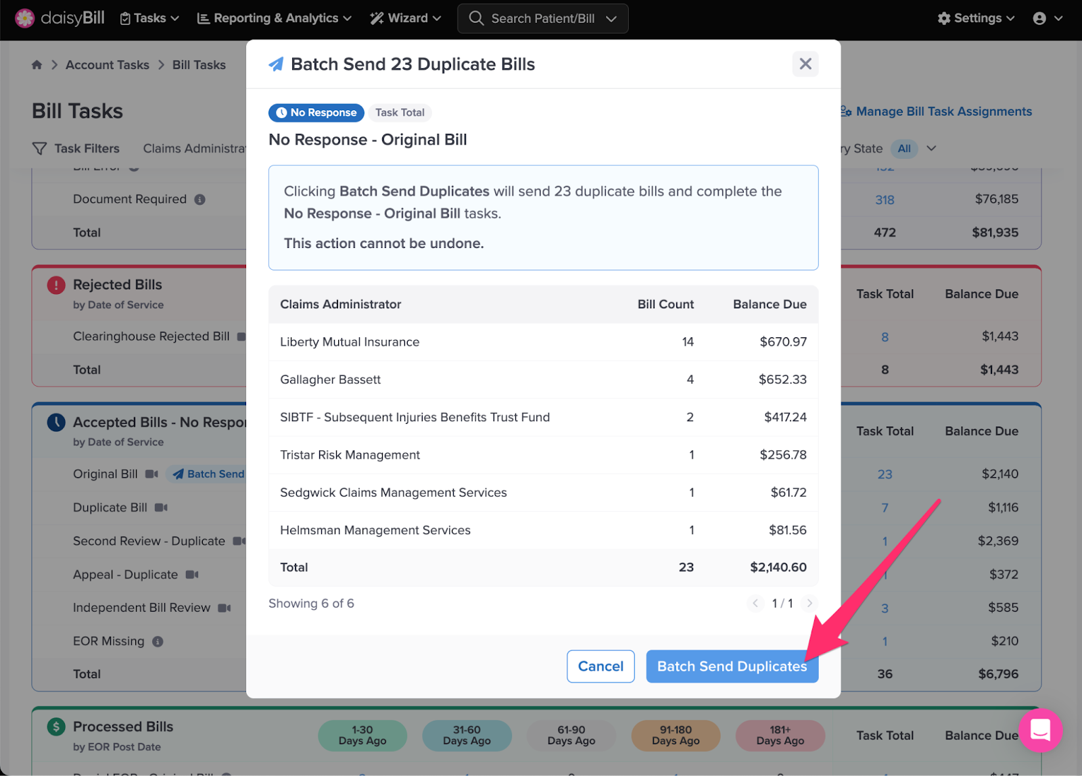Select the 1-30 Days Ago pill
The image size is (1082, 776).
point(362,735)
